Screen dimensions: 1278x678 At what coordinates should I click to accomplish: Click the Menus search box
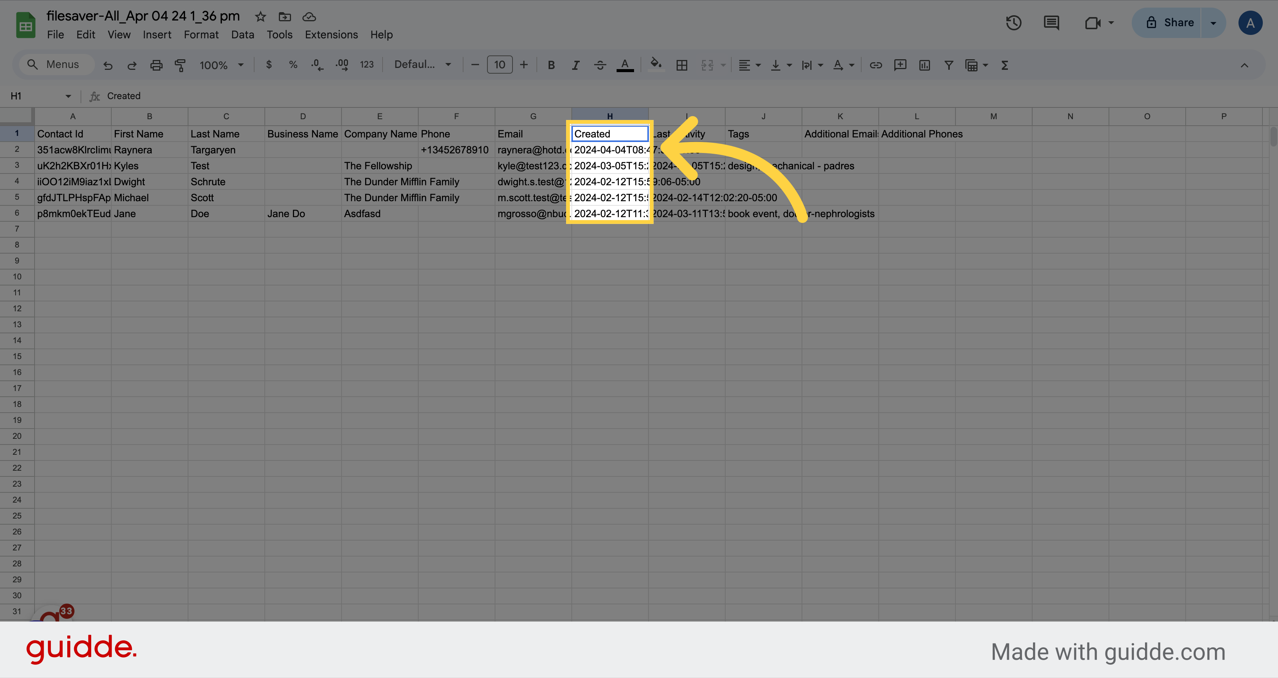click(57, 65)
